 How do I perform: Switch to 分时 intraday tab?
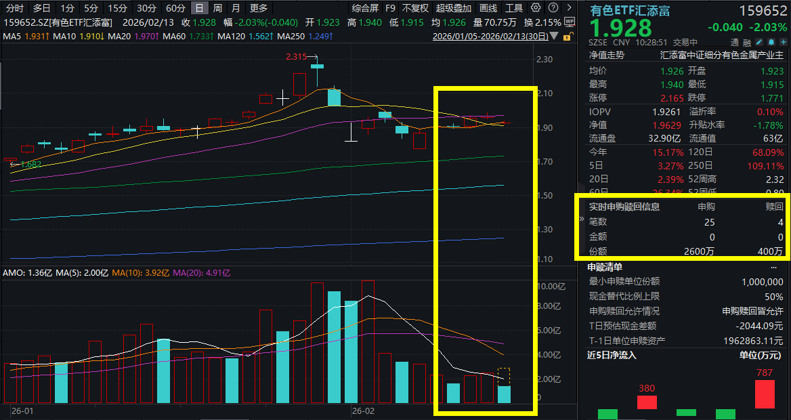(x=14, y=8)
